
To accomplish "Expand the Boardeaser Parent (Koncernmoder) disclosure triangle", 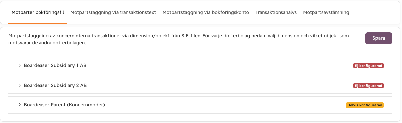I will point(19,105).
